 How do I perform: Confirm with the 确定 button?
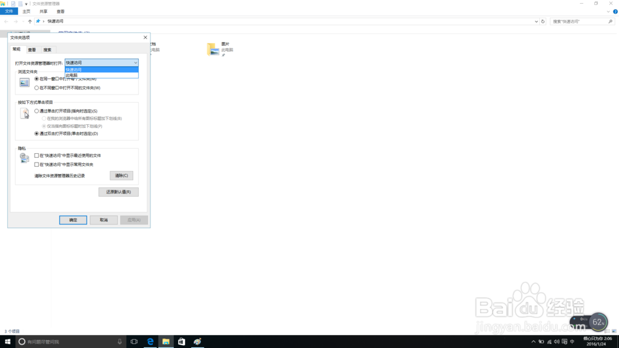pyautogui.click(x=73, y=220)
